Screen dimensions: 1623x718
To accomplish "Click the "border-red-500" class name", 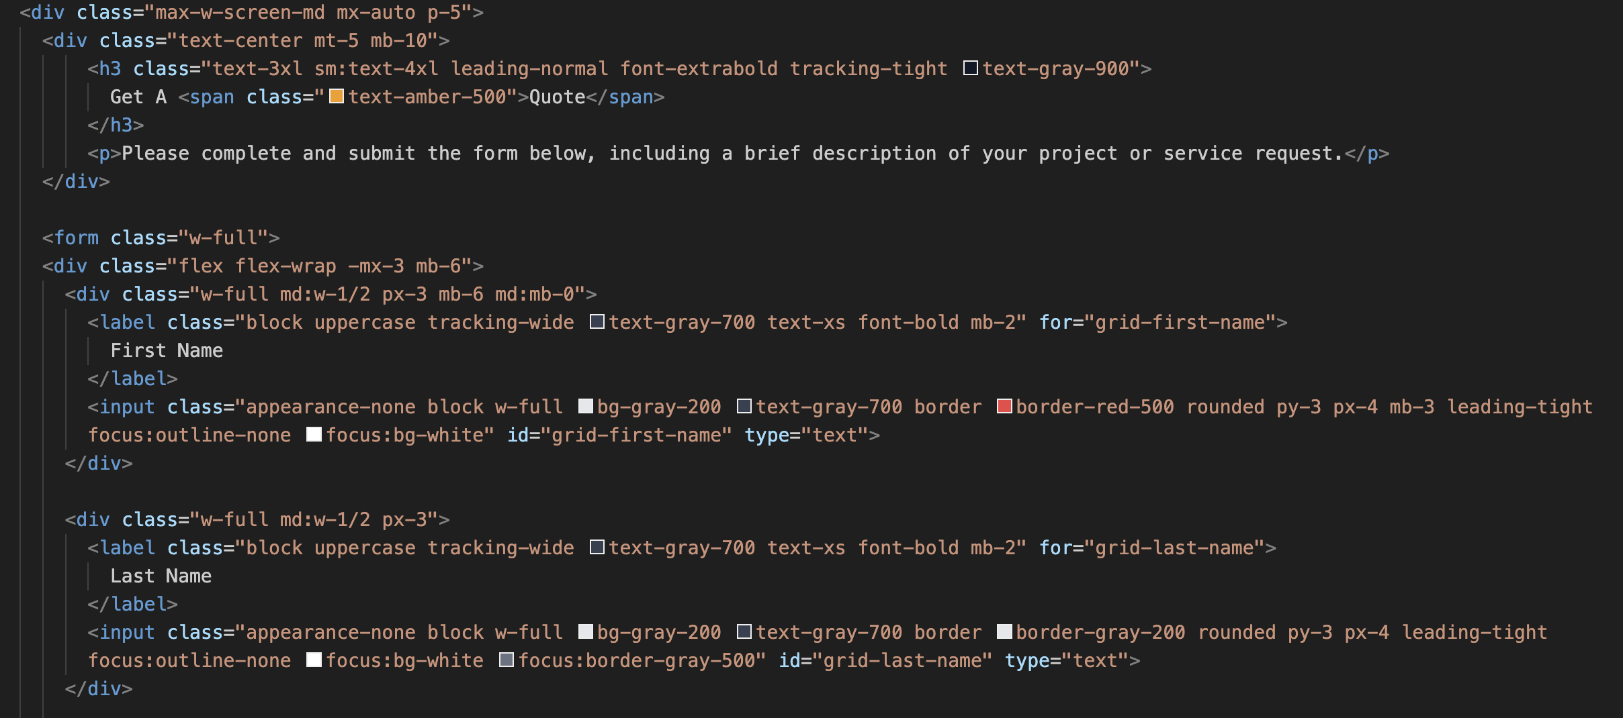I will click(1095, 407).
